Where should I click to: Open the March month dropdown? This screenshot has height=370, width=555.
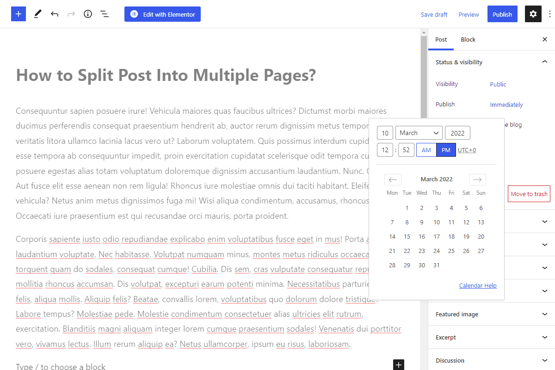point(419,133)
